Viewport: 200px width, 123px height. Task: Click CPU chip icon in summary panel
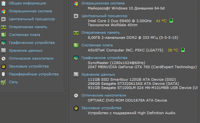pos(76,16)
